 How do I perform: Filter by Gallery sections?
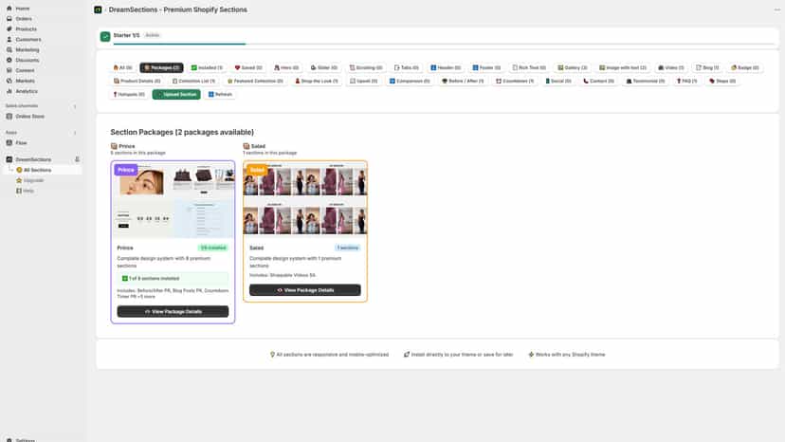pos(573,67)
